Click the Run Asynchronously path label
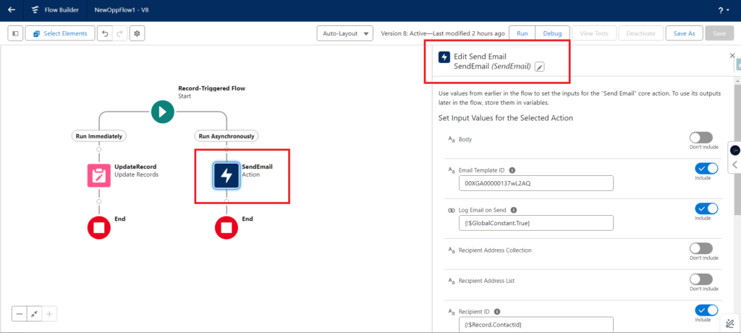Screen dimensions: 741x333 pos(228,135)
